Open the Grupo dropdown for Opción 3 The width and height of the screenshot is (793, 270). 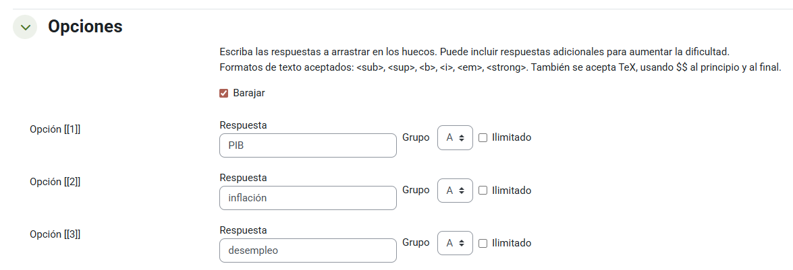pyautogui.click(x=455, y=243)
